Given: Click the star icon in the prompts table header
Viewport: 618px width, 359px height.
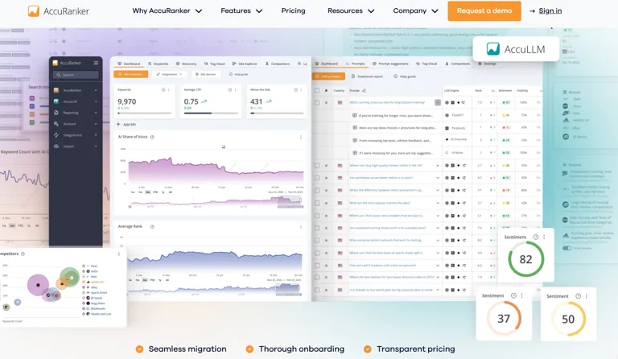Looking at the screenshot, I should pos(326,91).
